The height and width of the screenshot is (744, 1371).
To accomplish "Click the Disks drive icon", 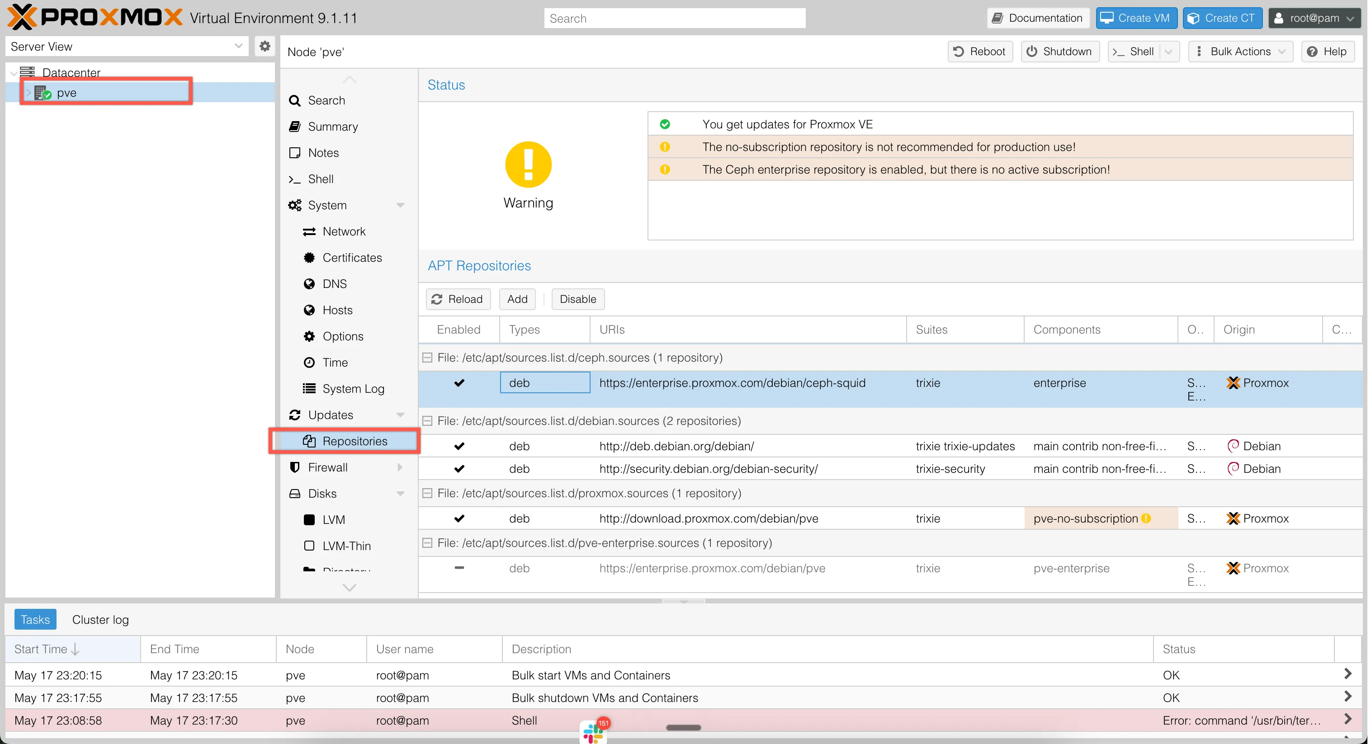I will tap(294, 494).
